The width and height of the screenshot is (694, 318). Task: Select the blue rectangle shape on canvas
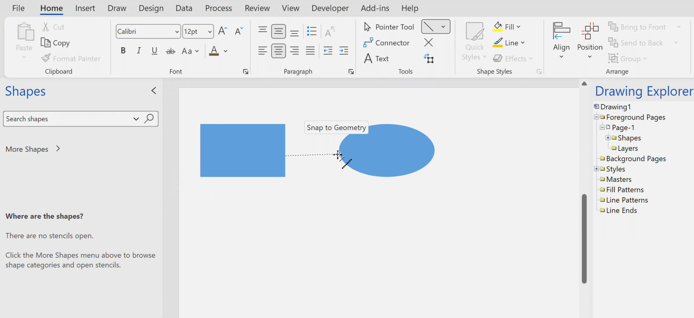[243, 150]
